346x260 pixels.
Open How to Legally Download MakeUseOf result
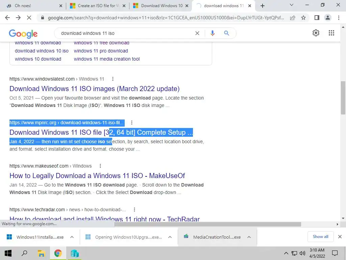97,176
